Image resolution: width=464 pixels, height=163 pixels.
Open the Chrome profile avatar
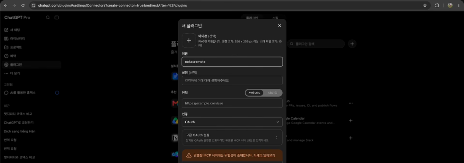pos(450,6)
